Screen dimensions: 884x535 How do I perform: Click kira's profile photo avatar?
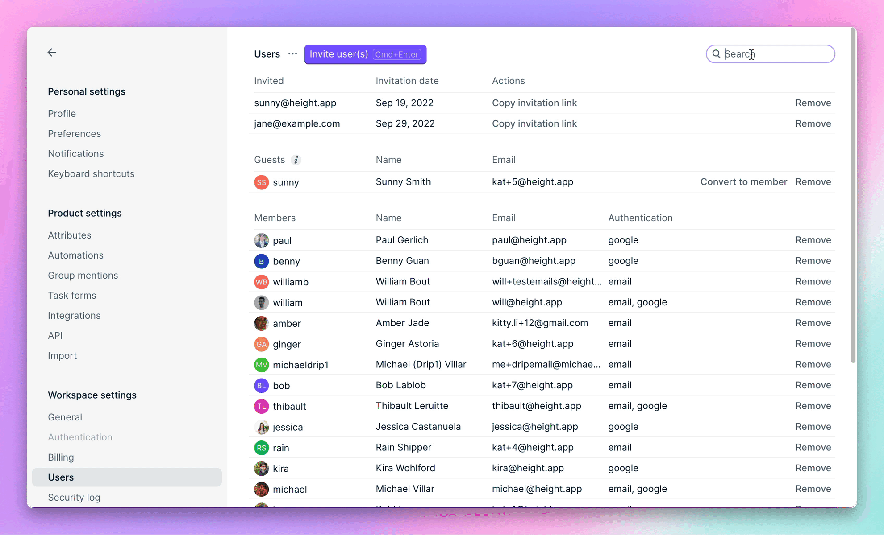[261, 469]
